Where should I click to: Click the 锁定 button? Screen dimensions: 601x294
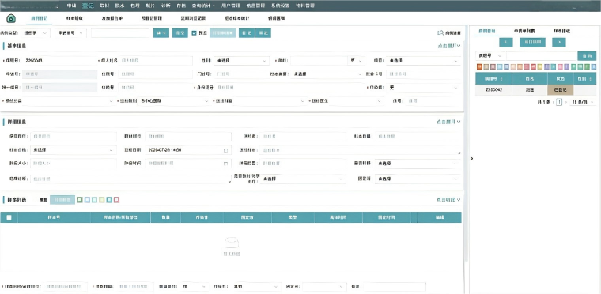pos(263,33)
